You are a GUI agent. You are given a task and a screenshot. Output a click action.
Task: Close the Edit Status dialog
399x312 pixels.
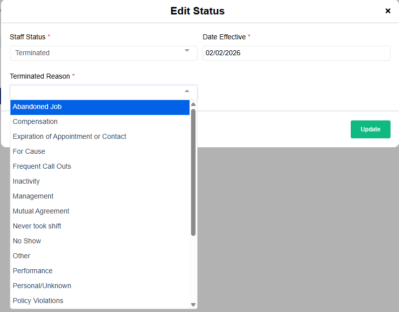click(388, 11)
